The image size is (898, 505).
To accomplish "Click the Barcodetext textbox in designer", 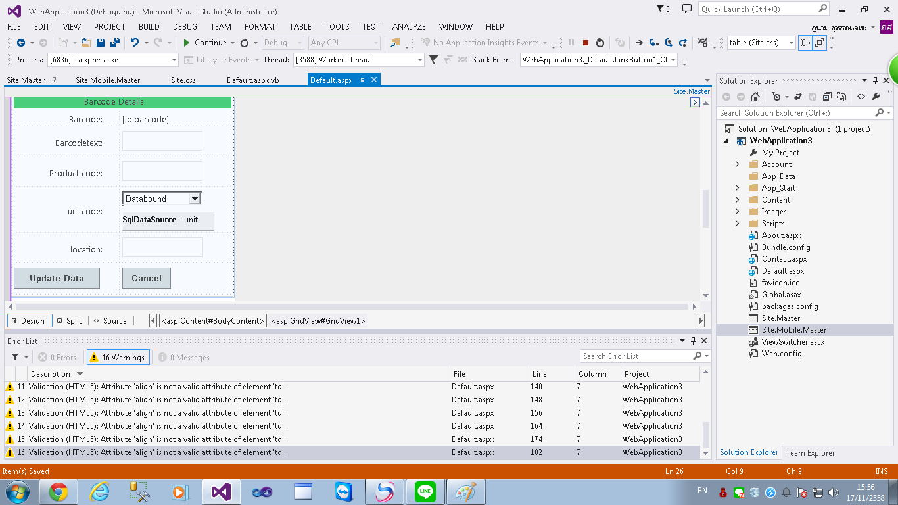I will click(162, 141).
